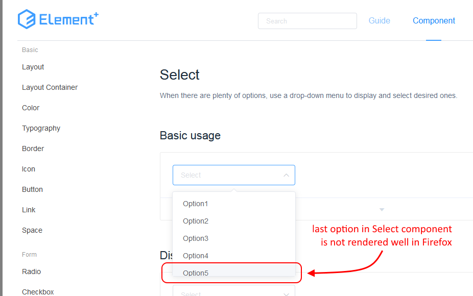Switch to the Guide tab

tap(379, 20)
